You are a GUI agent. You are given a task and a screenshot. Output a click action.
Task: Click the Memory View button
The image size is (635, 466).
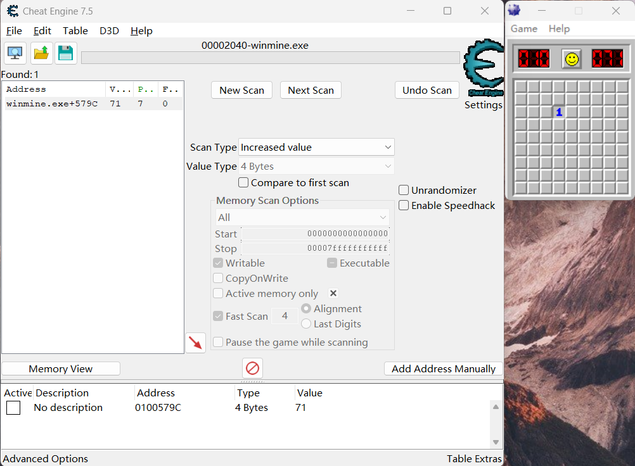point(61,368)
